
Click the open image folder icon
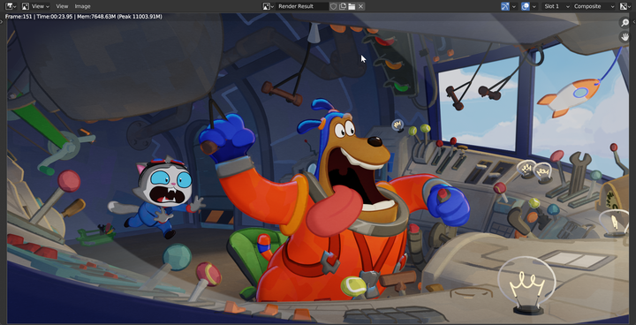coord(352,6)
